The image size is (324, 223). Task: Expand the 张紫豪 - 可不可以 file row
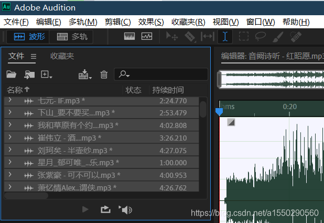(10, 174)
